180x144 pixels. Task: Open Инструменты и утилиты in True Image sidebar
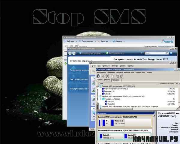[79, 88]
